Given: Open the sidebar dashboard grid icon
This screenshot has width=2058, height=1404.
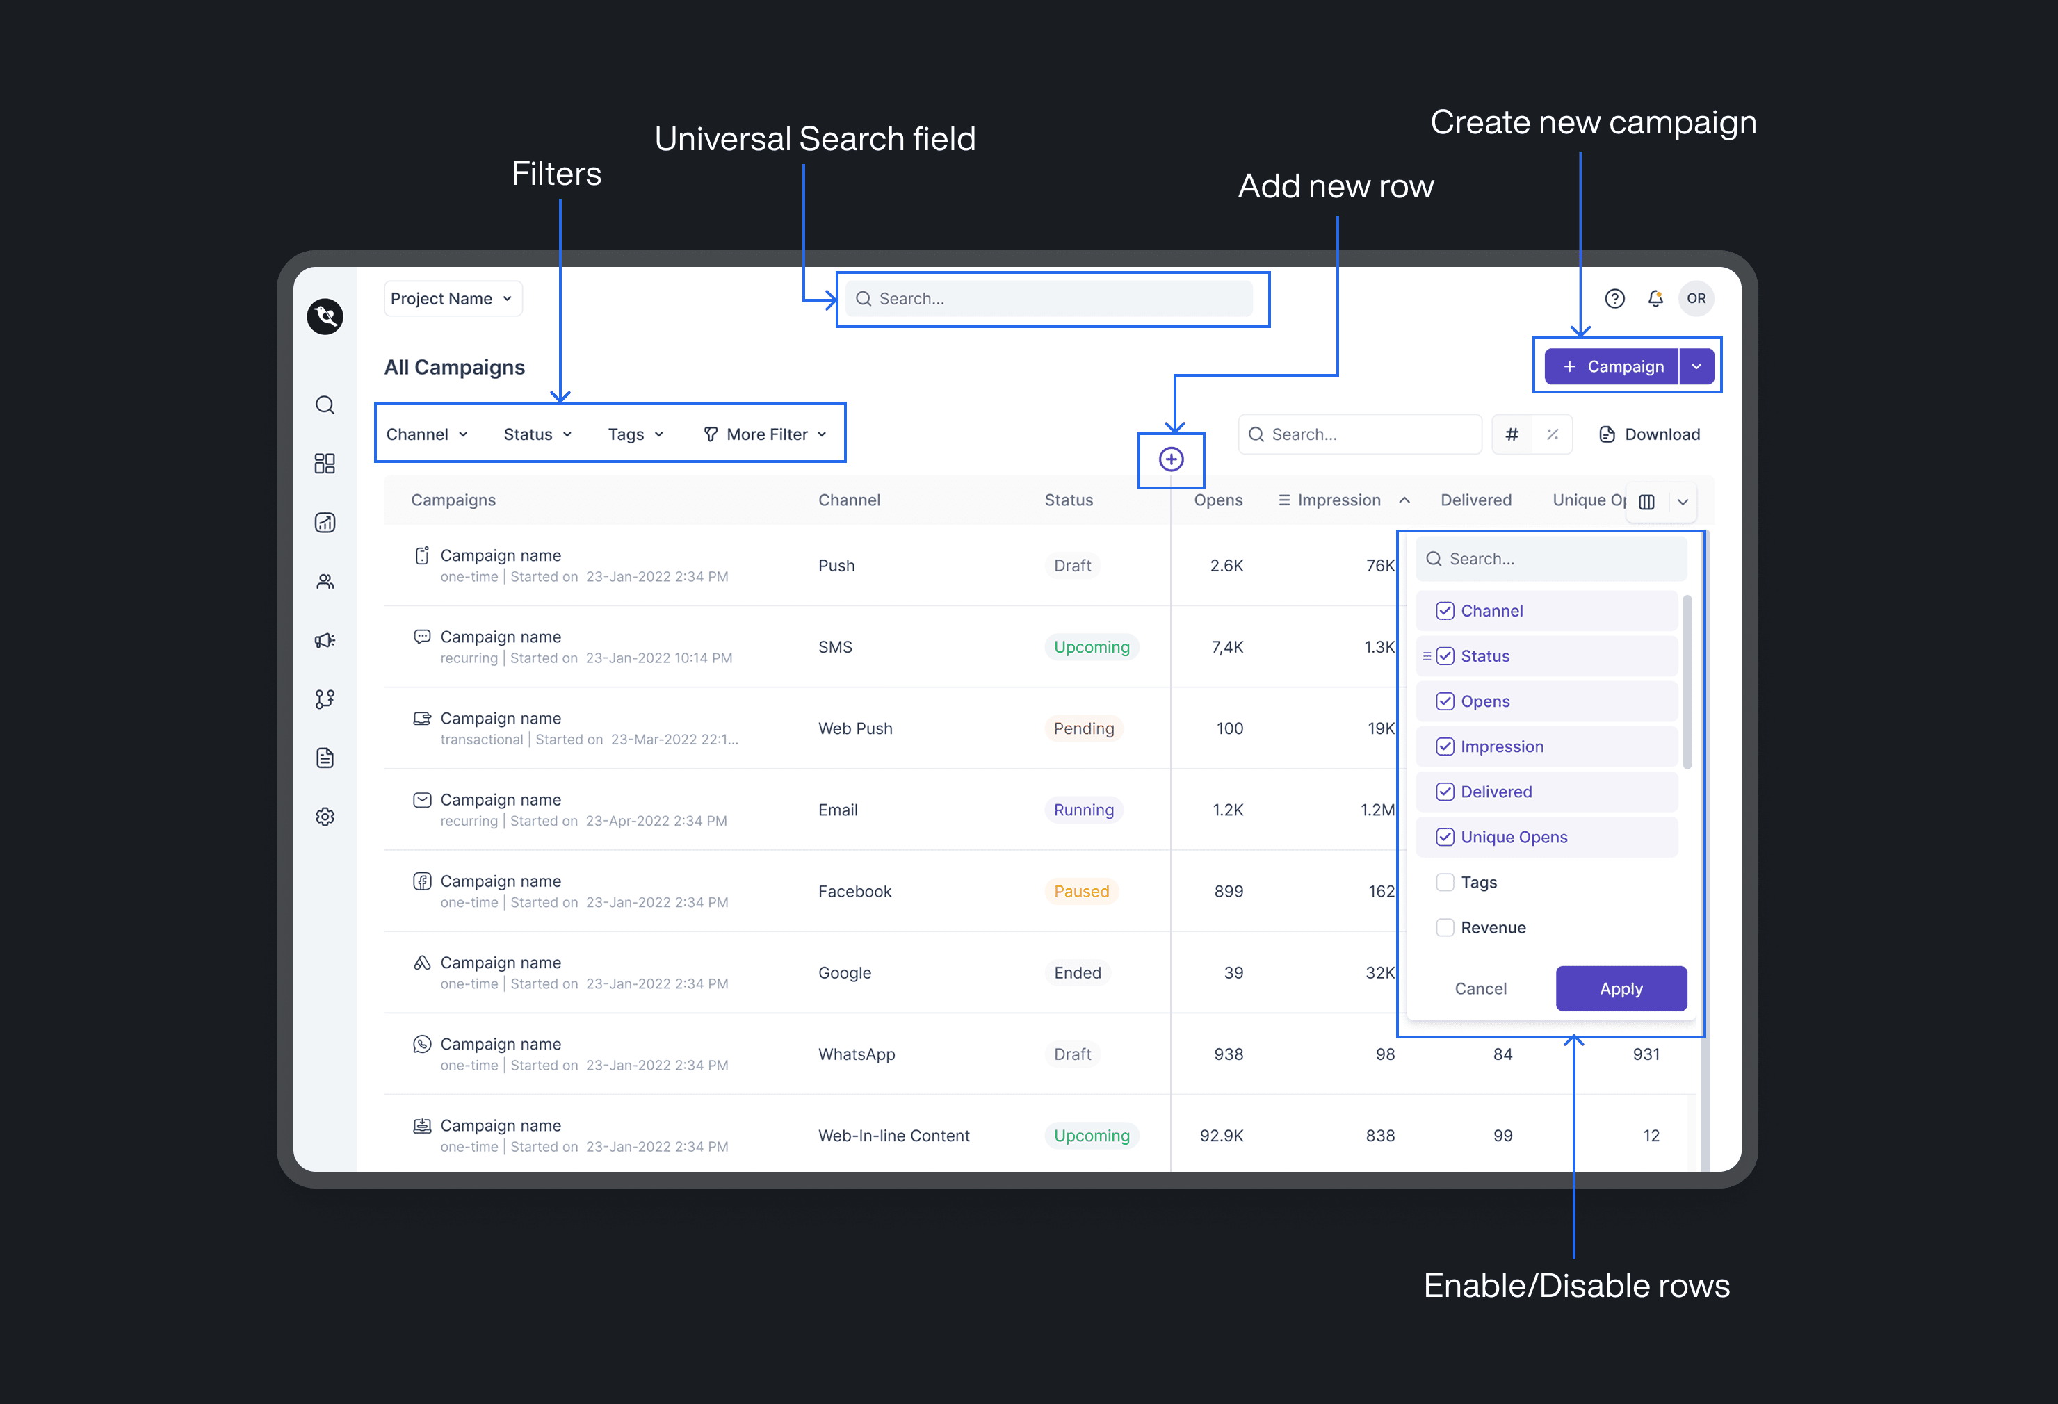Looking at the screenshot, I should click(325, 463).
